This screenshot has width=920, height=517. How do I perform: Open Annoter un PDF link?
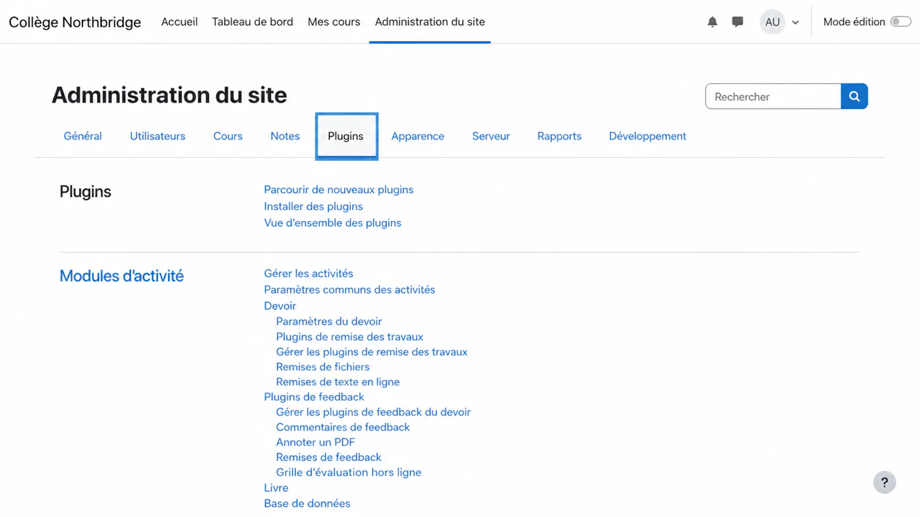point(316,442)
